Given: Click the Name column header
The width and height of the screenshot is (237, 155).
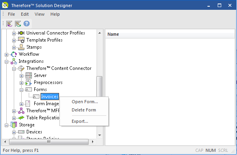Looking at the screenshot, I should click(x=170, y=34).
